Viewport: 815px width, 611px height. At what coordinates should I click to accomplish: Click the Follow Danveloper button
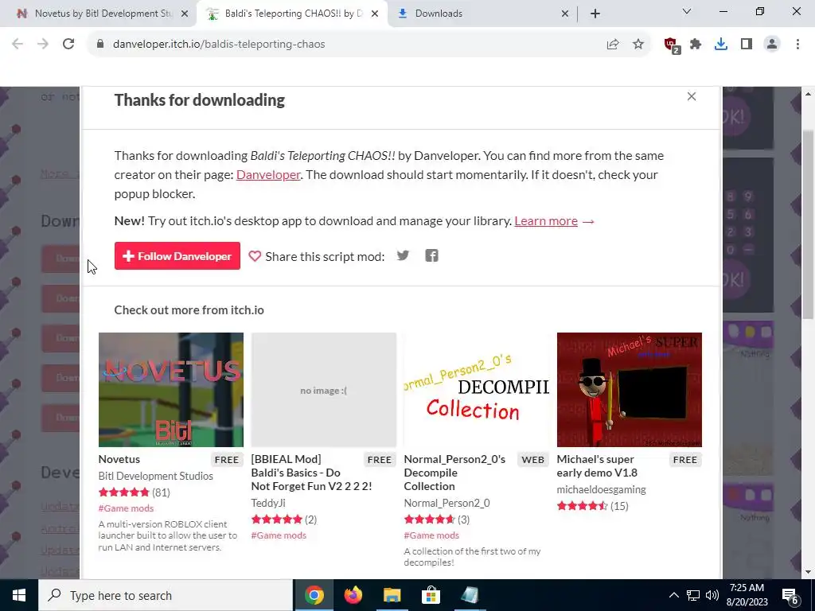tap(177, 255)
